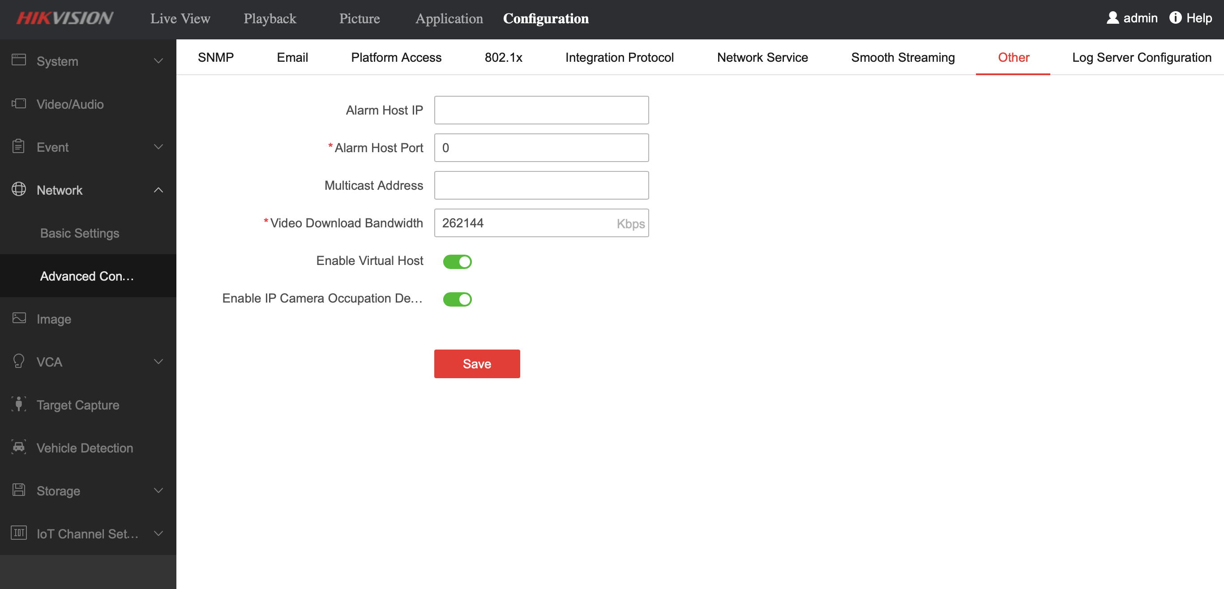This screenshot has height=589, width=1224.
Task: Expand the IoT Channel Settings menu
Action: [x=88, y=534]
